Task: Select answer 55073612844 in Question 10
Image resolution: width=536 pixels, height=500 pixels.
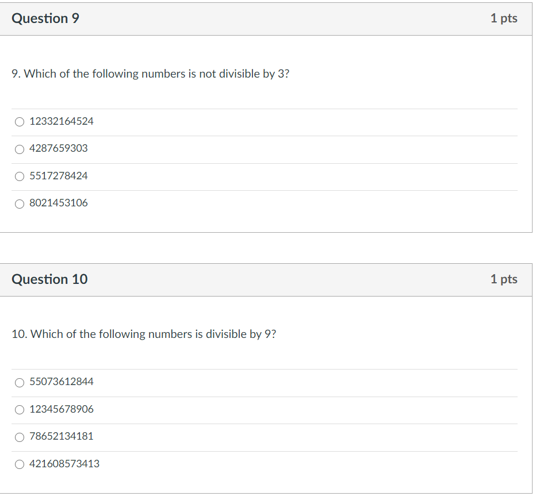Action: coord(19,382)
